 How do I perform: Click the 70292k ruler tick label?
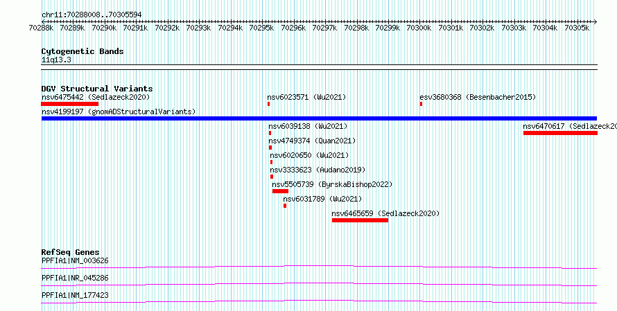click(x=167, y=28)
